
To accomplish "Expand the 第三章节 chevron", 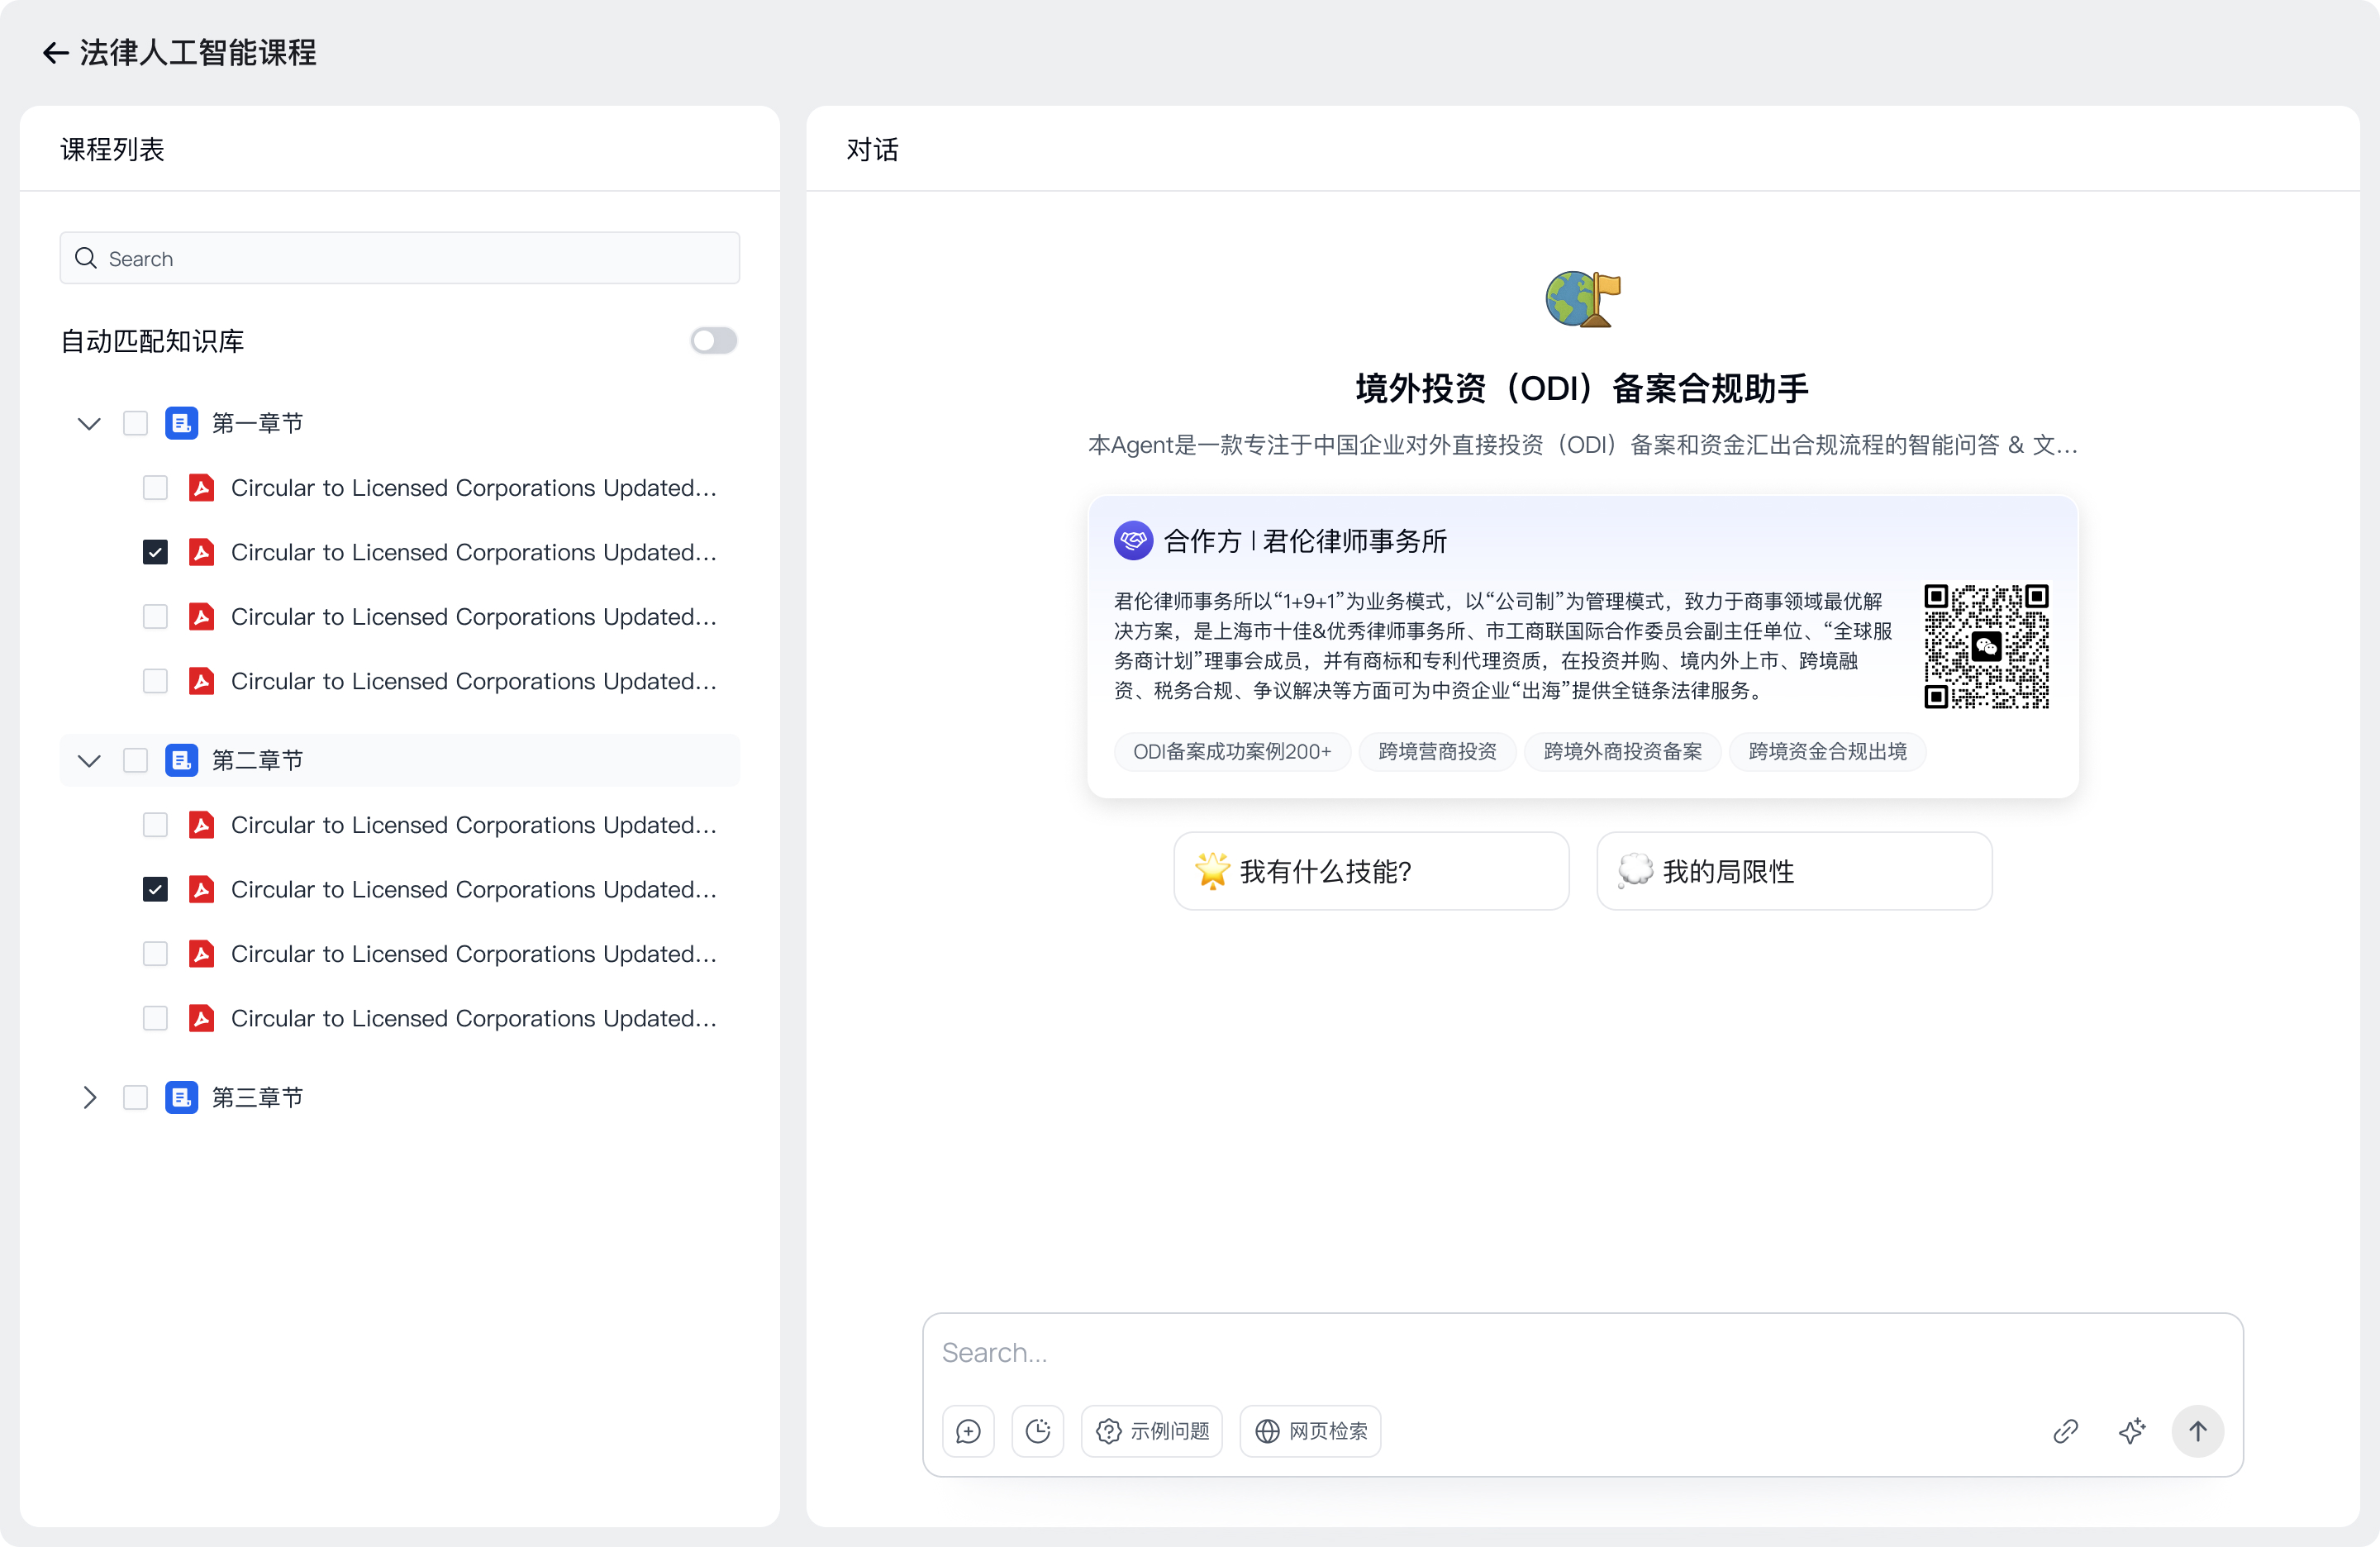I will point(89,1097).
